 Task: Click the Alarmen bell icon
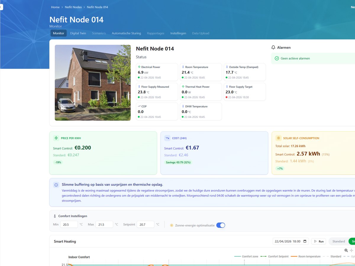point(273,47)
